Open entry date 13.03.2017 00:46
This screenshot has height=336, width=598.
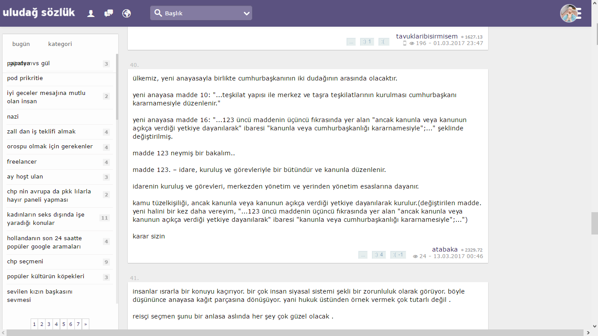pos(458,256)
